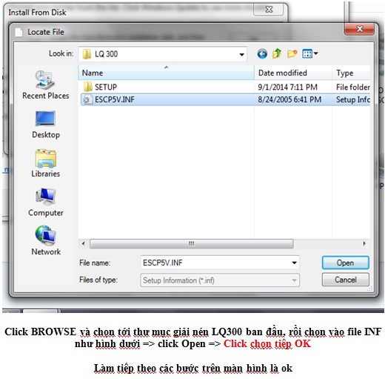Expand the Look in dropdown
Screen dimensions: 385x379
coord(241,54)
